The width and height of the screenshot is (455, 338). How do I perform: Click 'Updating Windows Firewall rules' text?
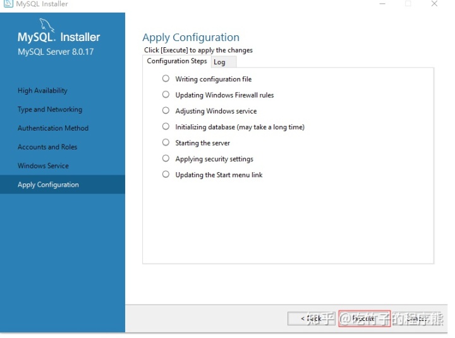[224, 95]
